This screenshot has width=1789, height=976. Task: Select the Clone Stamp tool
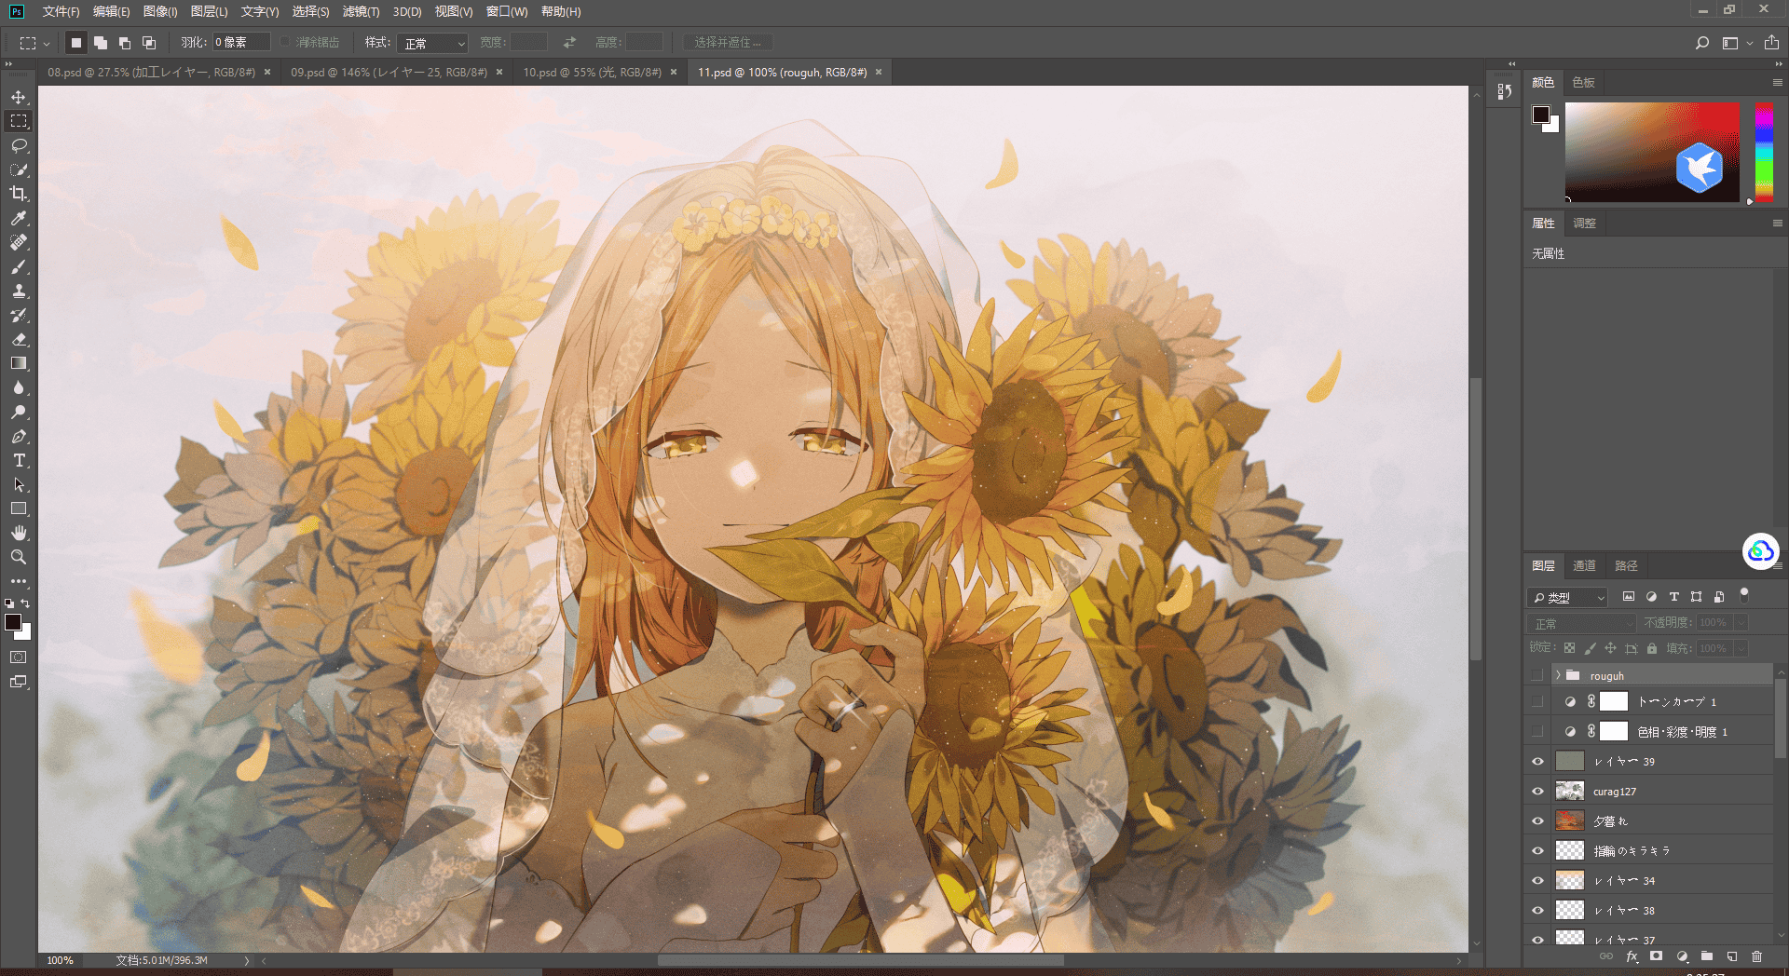19,291
